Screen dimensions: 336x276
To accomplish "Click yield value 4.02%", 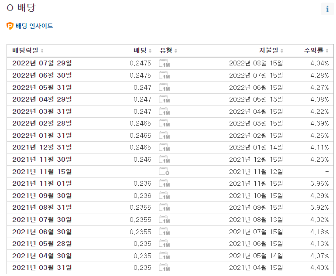I will [x=319, y=220].
